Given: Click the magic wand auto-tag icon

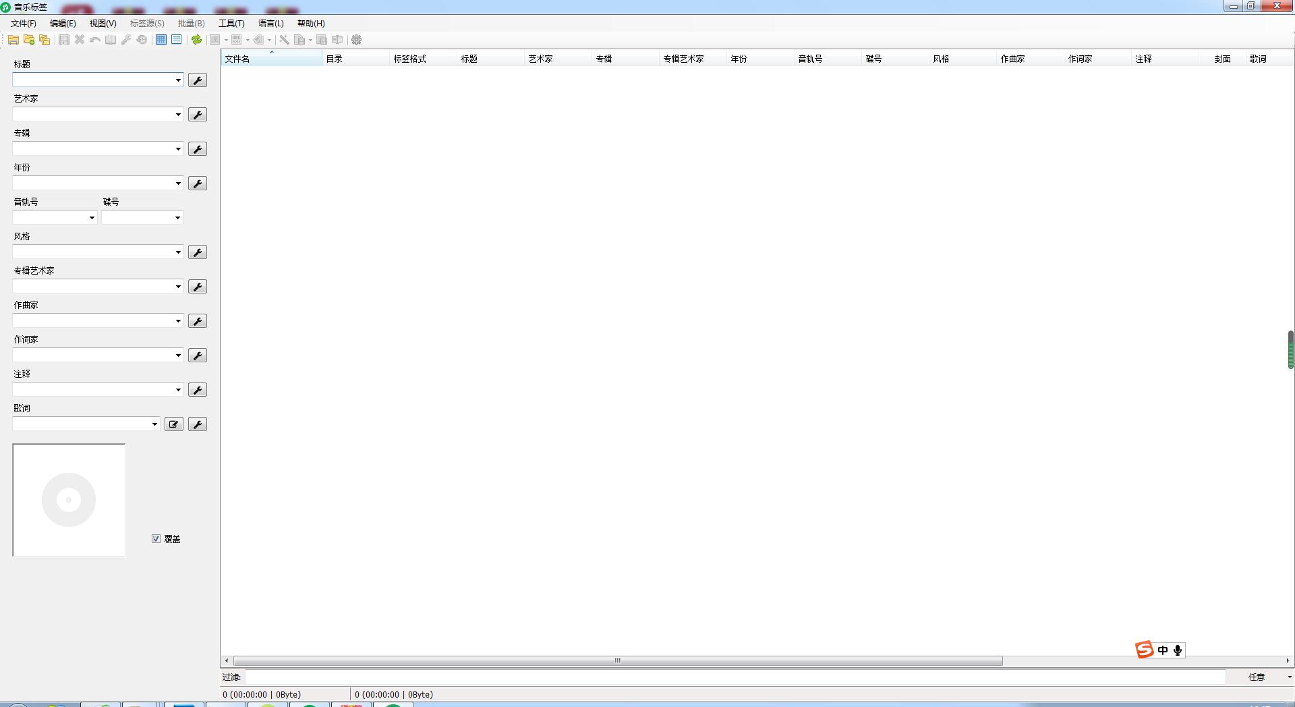Looking at the screenshot, I should point(283,40).
